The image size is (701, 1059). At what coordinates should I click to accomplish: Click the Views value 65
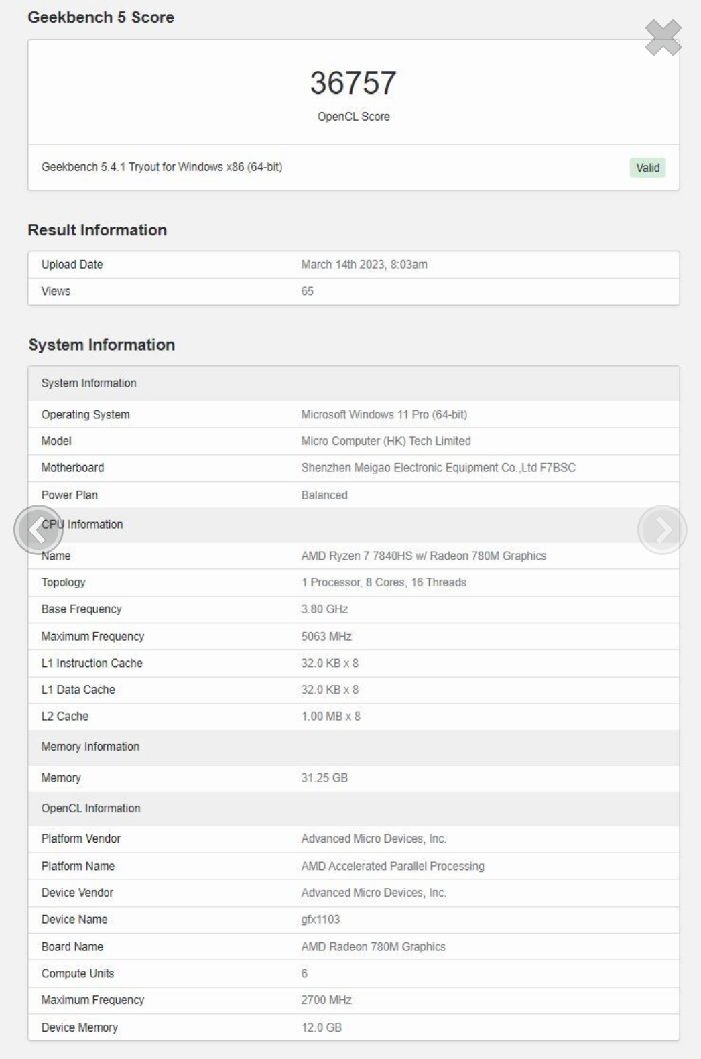coord(307,292)
